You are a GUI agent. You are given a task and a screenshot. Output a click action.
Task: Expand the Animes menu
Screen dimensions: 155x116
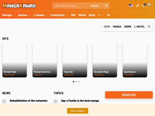click(x=24, y=15)
